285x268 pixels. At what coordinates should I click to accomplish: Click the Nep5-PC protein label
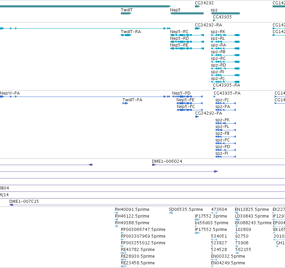[x=186, y=107]
